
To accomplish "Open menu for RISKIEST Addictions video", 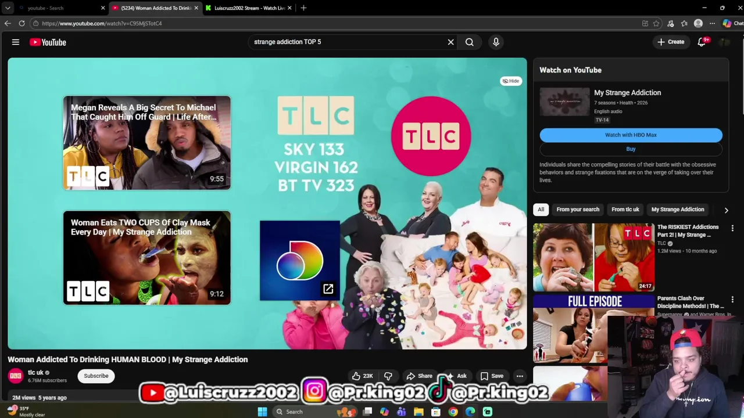I will click(732, 228).
